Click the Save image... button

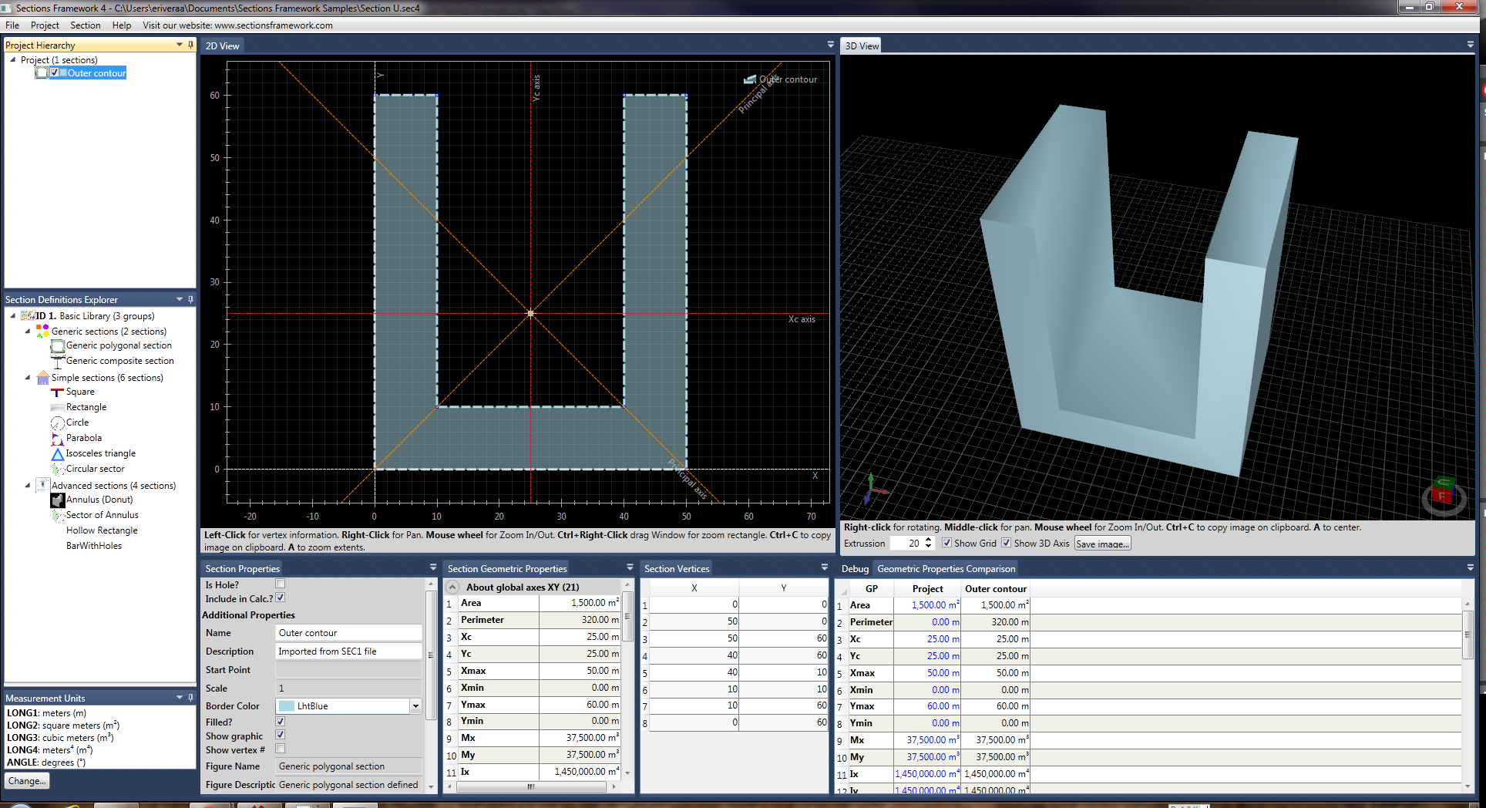pyautogui.click(x=1102, y=544)
